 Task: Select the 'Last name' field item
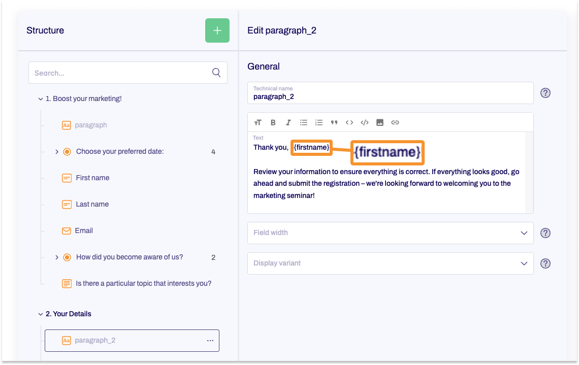[92, 205]
